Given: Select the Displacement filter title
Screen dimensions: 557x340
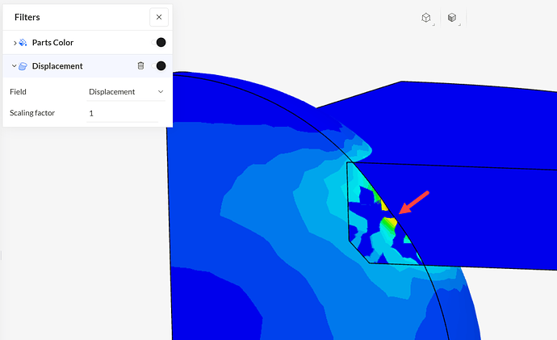Looking at the screenshot, I should tap(57, 66).
